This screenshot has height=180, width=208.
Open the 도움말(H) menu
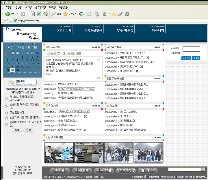pos(63,7)
